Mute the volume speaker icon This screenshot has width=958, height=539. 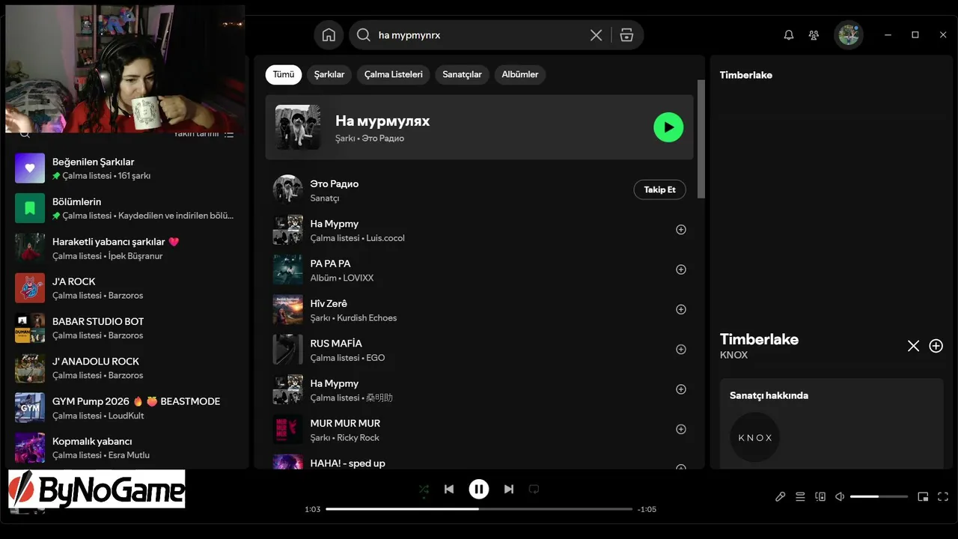pyautogui.click(x=840, y=496)
